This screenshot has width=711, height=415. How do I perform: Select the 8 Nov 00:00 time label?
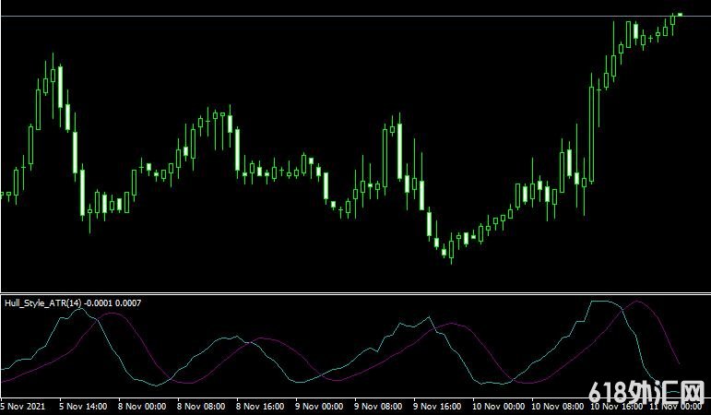click(143, 406)
